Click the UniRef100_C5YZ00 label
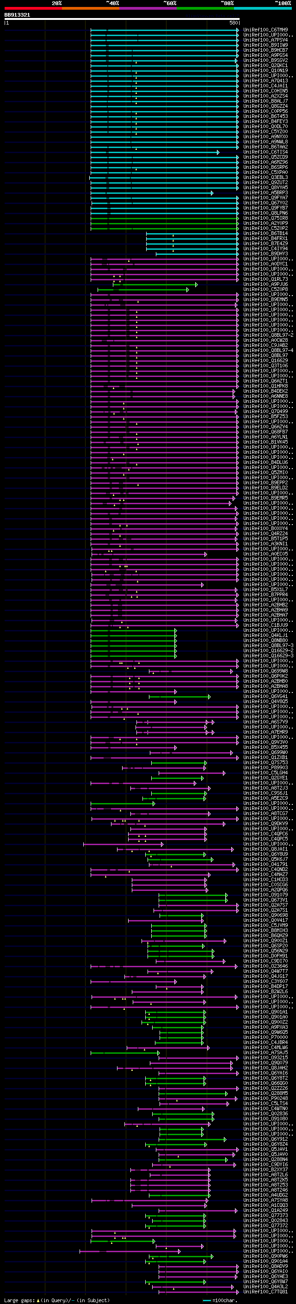 pyautogui.click(x=265, y=132)
